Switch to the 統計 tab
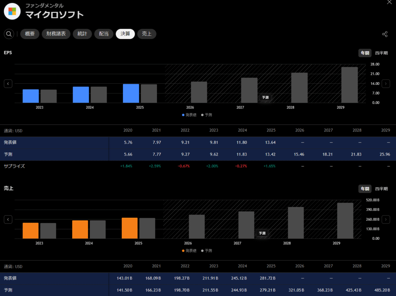 [82, 34]
